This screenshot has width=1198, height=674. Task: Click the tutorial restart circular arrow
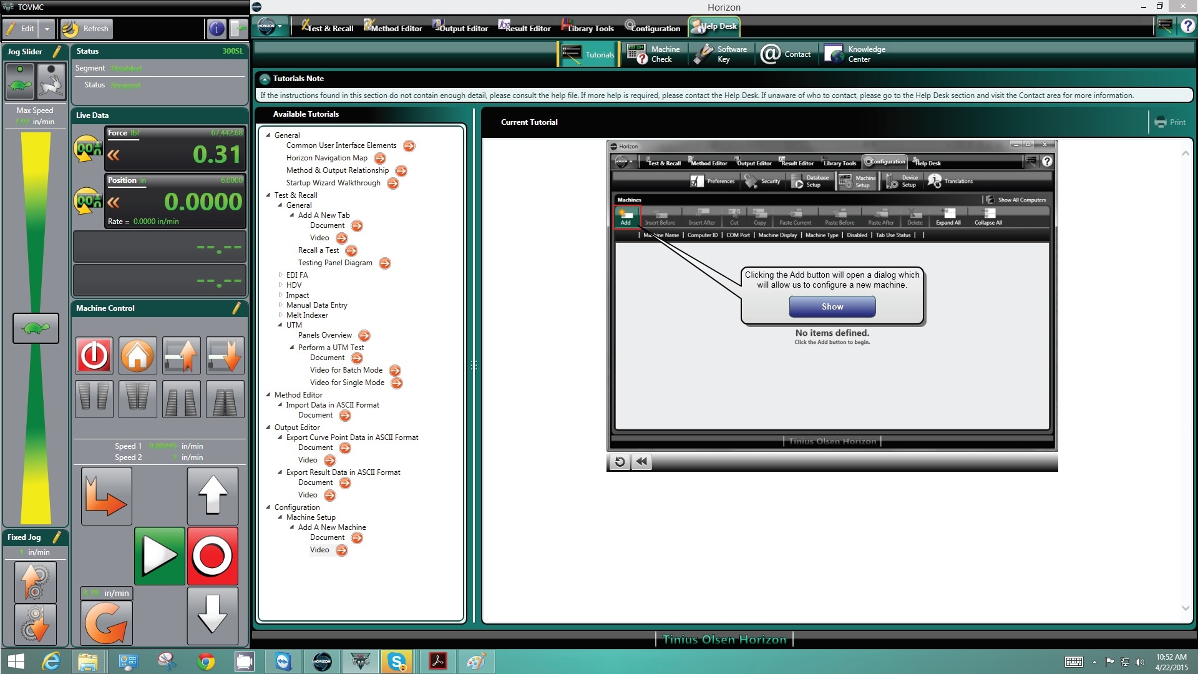(x=619, y=462)
